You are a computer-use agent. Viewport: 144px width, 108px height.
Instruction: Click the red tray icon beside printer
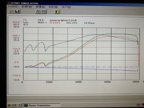click(143, 105)
